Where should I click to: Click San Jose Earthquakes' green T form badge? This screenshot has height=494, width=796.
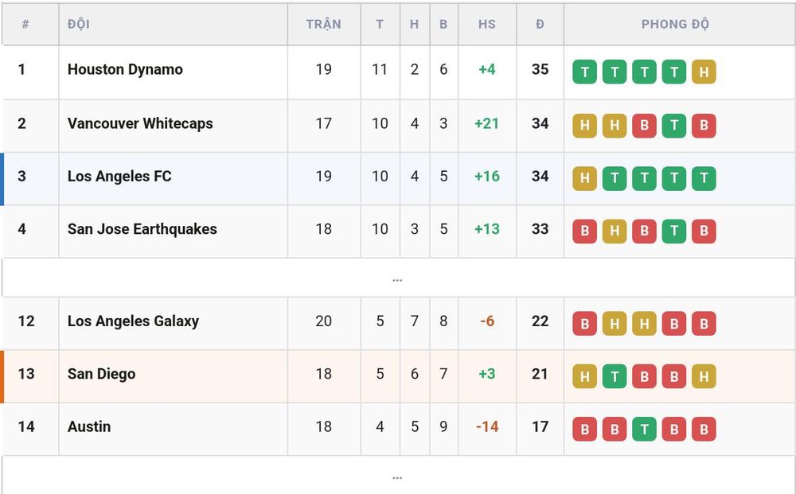pos(674,231)
